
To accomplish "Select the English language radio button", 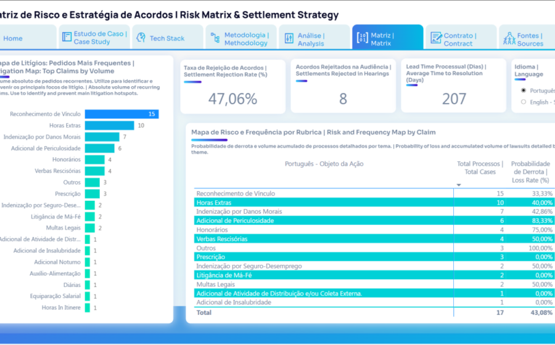I will (524, 102).
